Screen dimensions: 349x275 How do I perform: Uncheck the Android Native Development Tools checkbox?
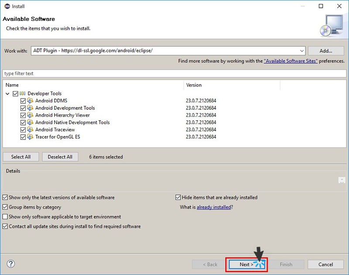pyautogui.click(x=23, y=122)
